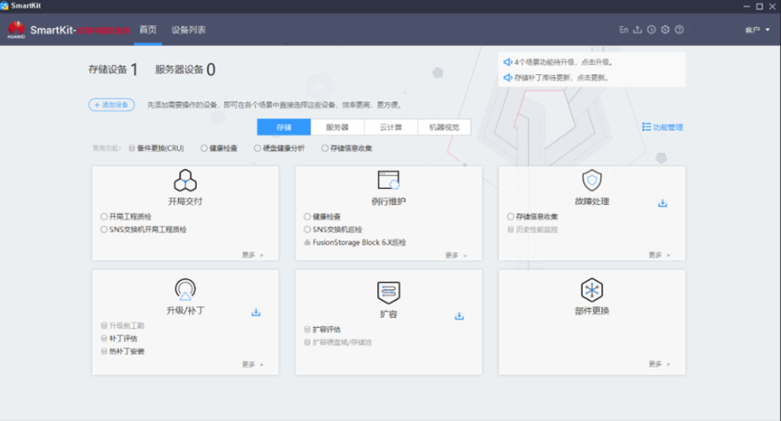Viewport: 781px width, 421px height.
Task: Click download icon in 扩容 card
Action: click(x=459, y=316)
